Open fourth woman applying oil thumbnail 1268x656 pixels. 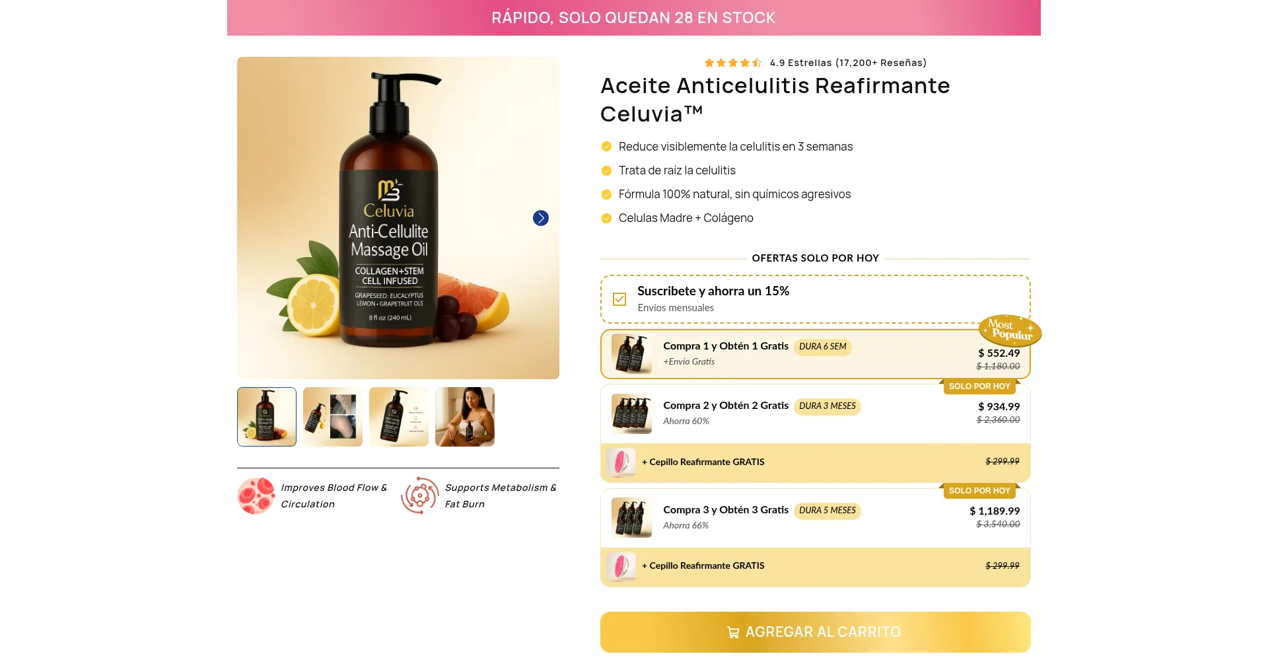465,417
